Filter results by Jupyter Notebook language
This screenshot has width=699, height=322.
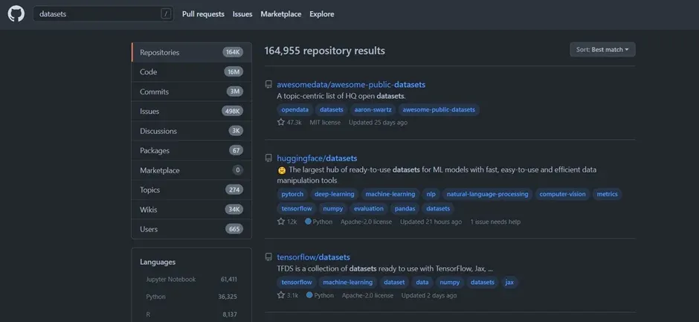point(171,280)
